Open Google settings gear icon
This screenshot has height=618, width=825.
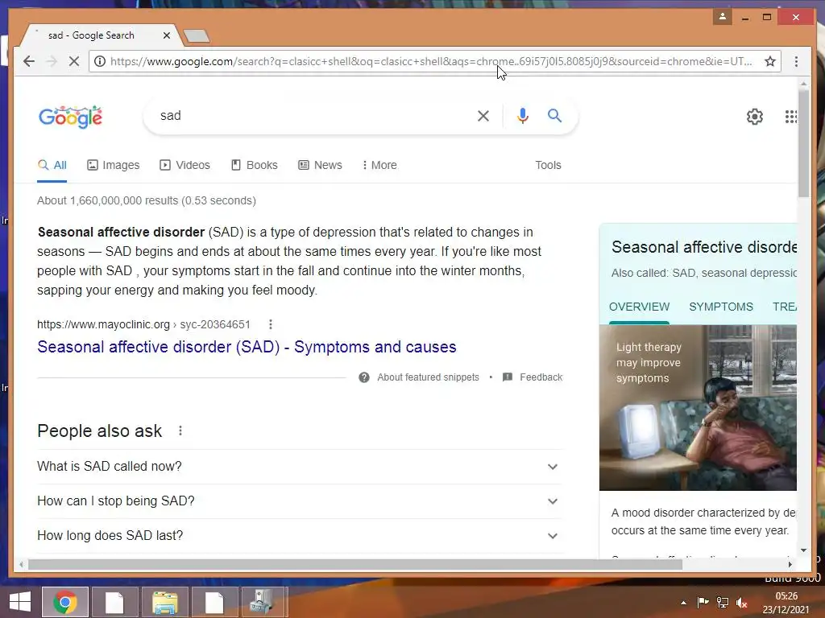[x=755, y=117]
